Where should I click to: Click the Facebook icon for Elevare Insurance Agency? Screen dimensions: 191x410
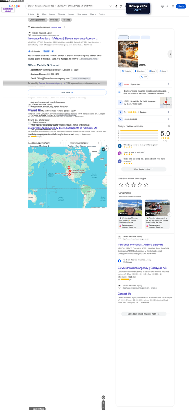[120, 261]
